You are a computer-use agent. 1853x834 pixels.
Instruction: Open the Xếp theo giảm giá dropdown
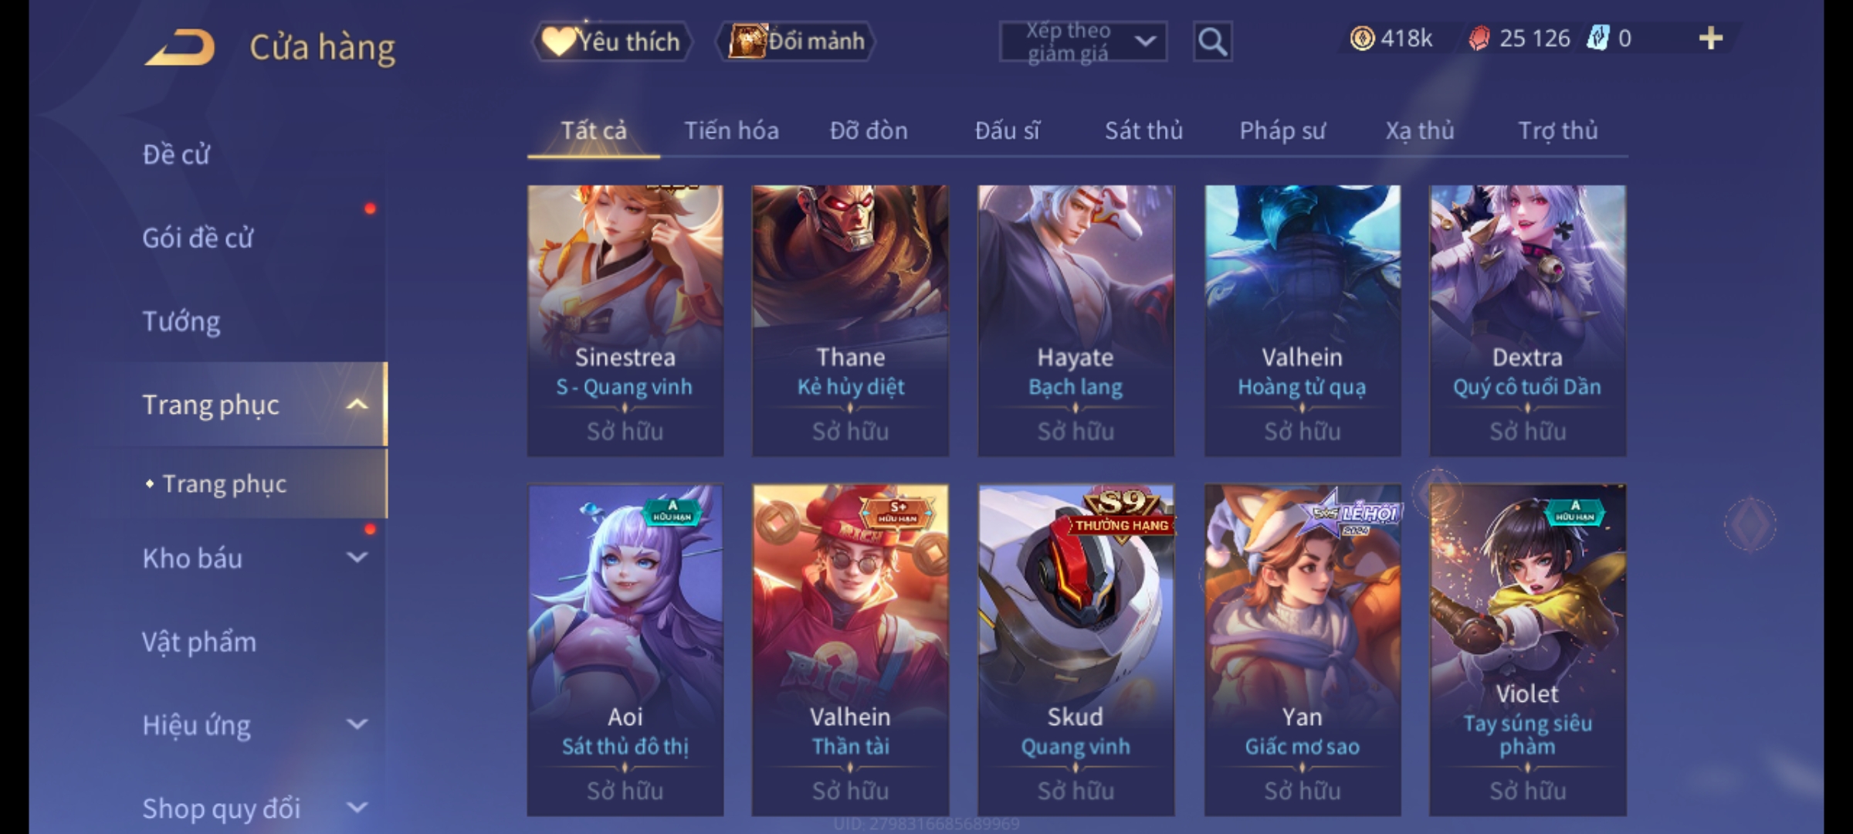click(1083, 42)
